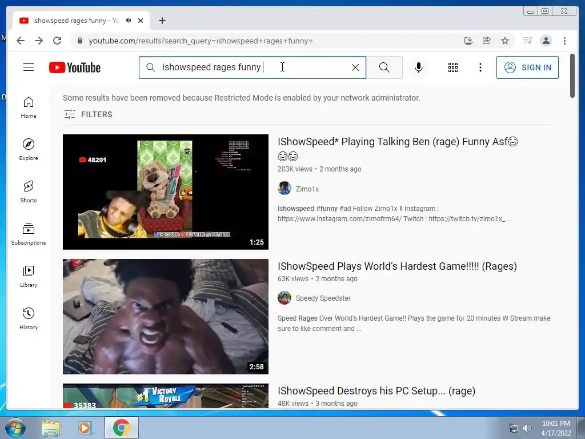Screen dimensions: 585x439
Task: Open the Victory Royale video thumbnail
Action: tap(165, 396)
